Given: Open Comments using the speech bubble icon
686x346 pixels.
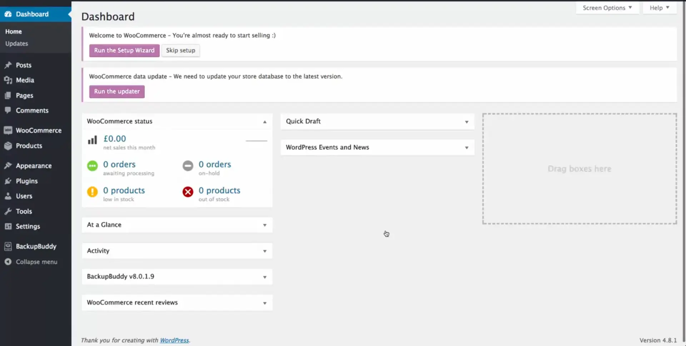Looking at the screenshot, I should pyautogui.click(x=8, y=110).
